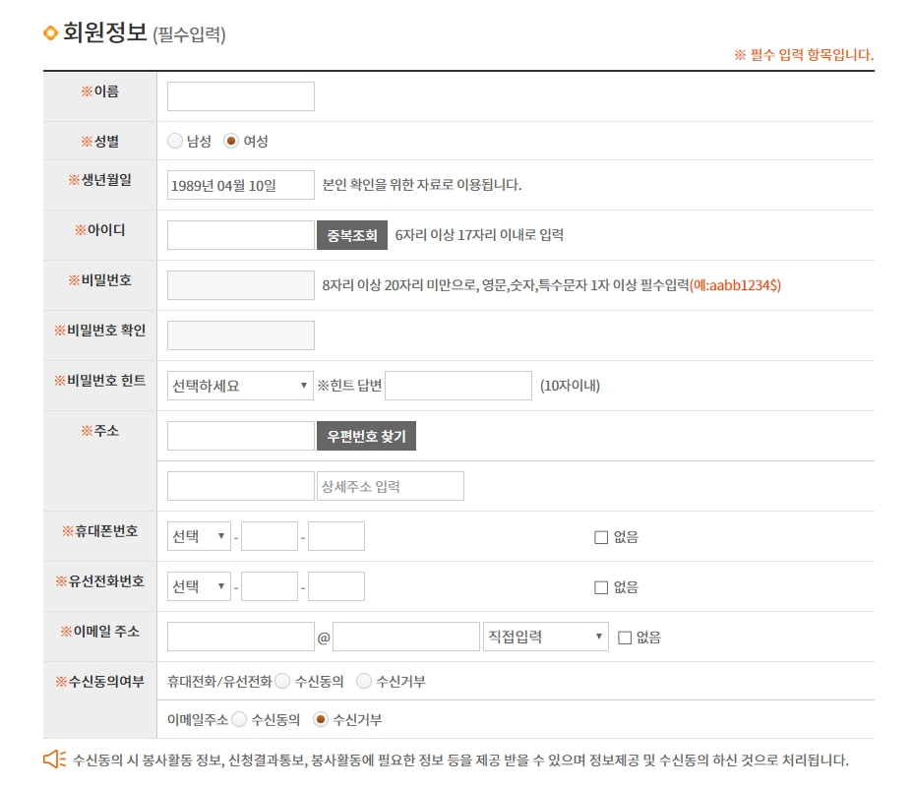
Task: Check 없음 box for 유선전화번호
Action: pyautogui.click(x=601, y=587)
